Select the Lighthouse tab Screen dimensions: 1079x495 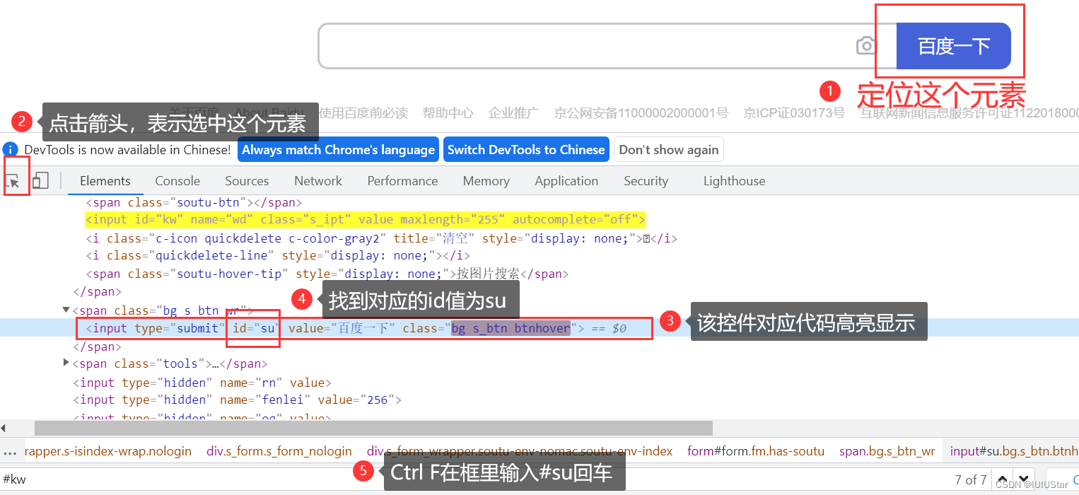pos(734,181)
